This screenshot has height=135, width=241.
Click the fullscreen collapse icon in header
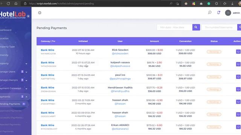pyautogui.click(x=40, y=13)
